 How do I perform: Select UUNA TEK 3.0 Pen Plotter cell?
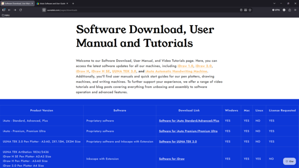(42, 141)
